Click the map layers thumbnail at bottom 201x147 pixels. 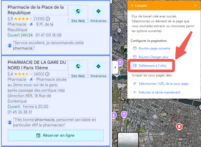pyautogui.click(x=128, y=140)
